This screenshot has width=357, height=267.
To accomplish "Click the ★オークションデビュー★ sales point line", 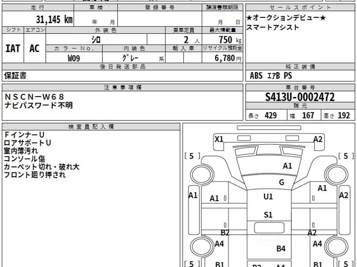I will point(286,18).
